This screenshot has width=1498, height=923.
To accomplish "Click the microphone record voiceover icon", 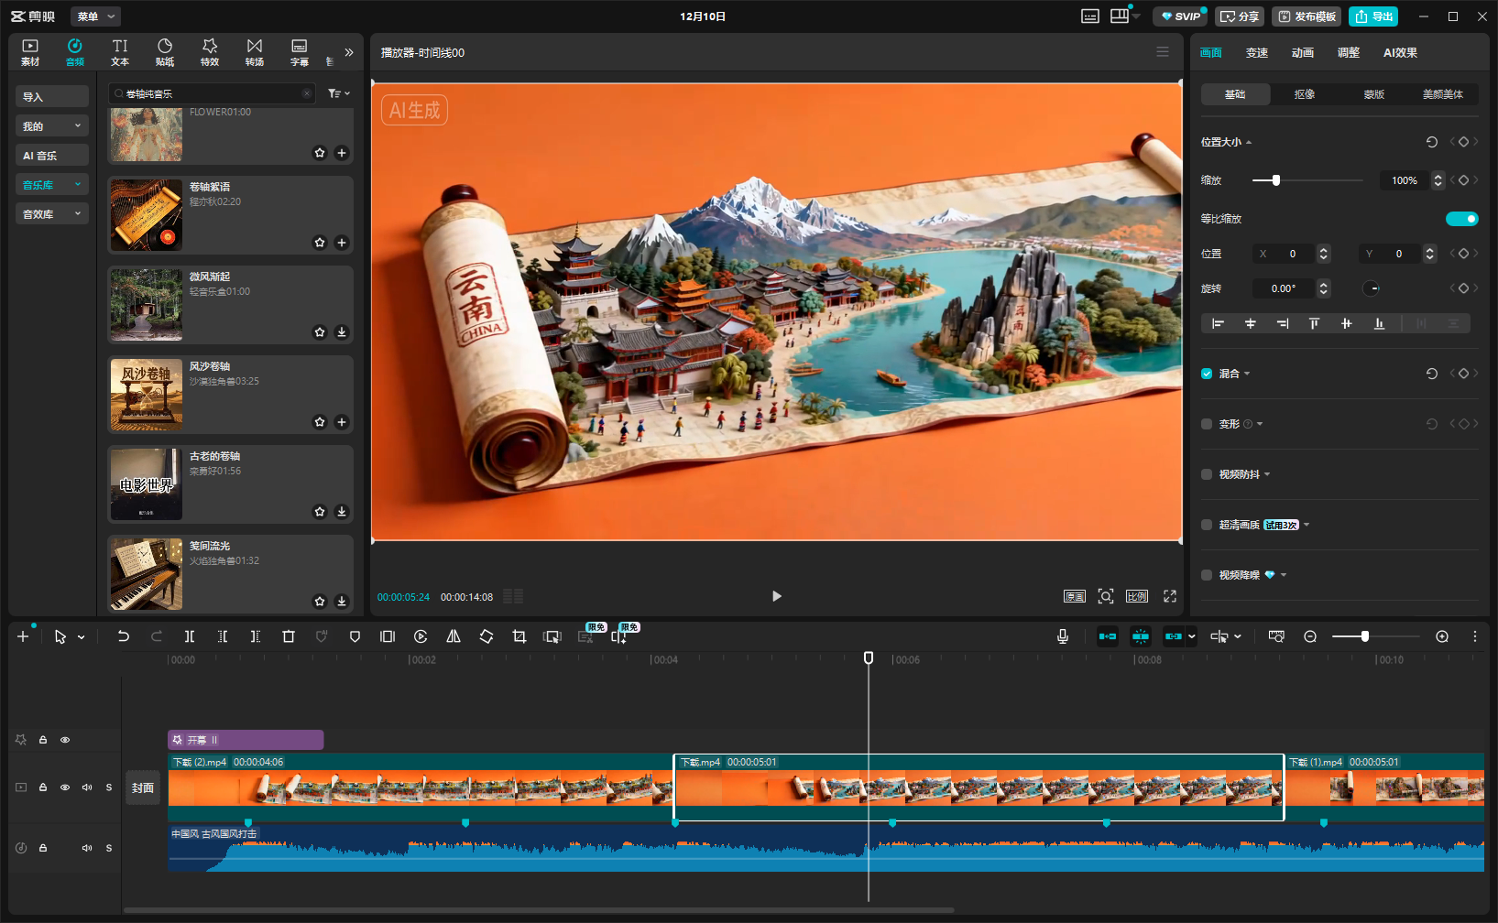I will click(x=1063, y=636).
